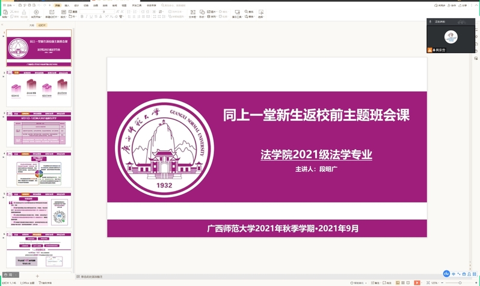Click the Undo arrow
Image resolution: width=480 pixels, height=286 pixels.
pyautogui.click(x=39, y=5)
